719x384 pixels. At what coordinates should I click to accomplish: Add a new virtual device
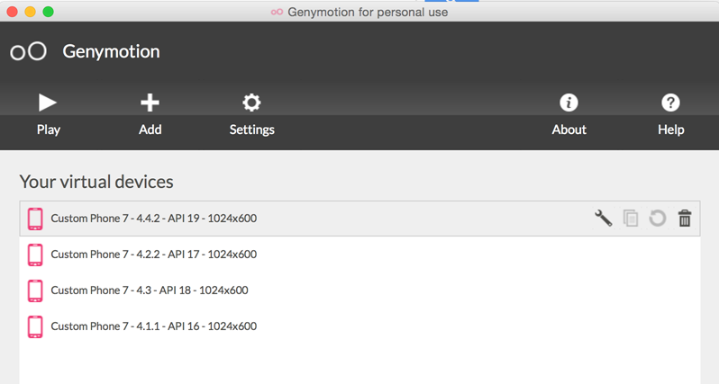click(150, 103)
